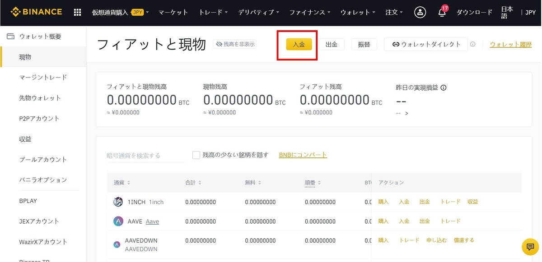Screen dimensions: 542x262
Task: Open the Aave name link
Action: [152, 221]
